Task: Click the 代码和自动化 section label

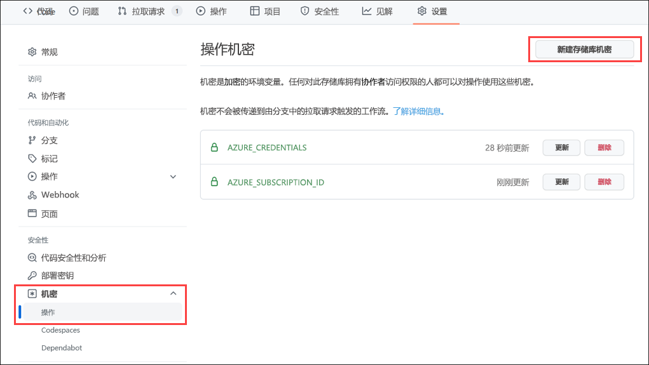Action: [48, 123]
